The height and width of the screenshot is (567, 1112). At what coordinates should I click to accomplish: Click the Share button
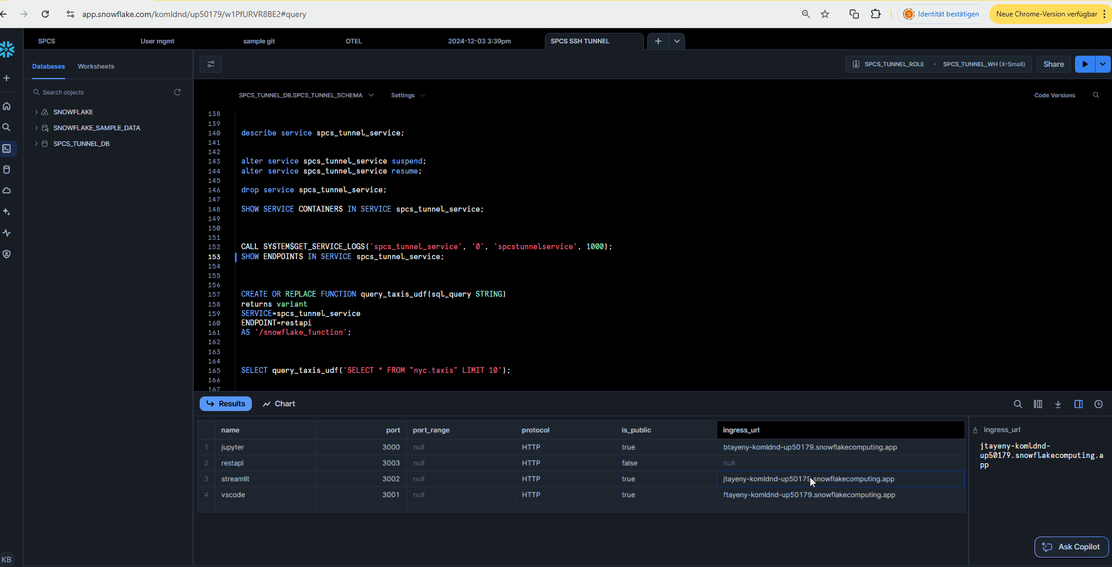click(x=1053, y=64)
